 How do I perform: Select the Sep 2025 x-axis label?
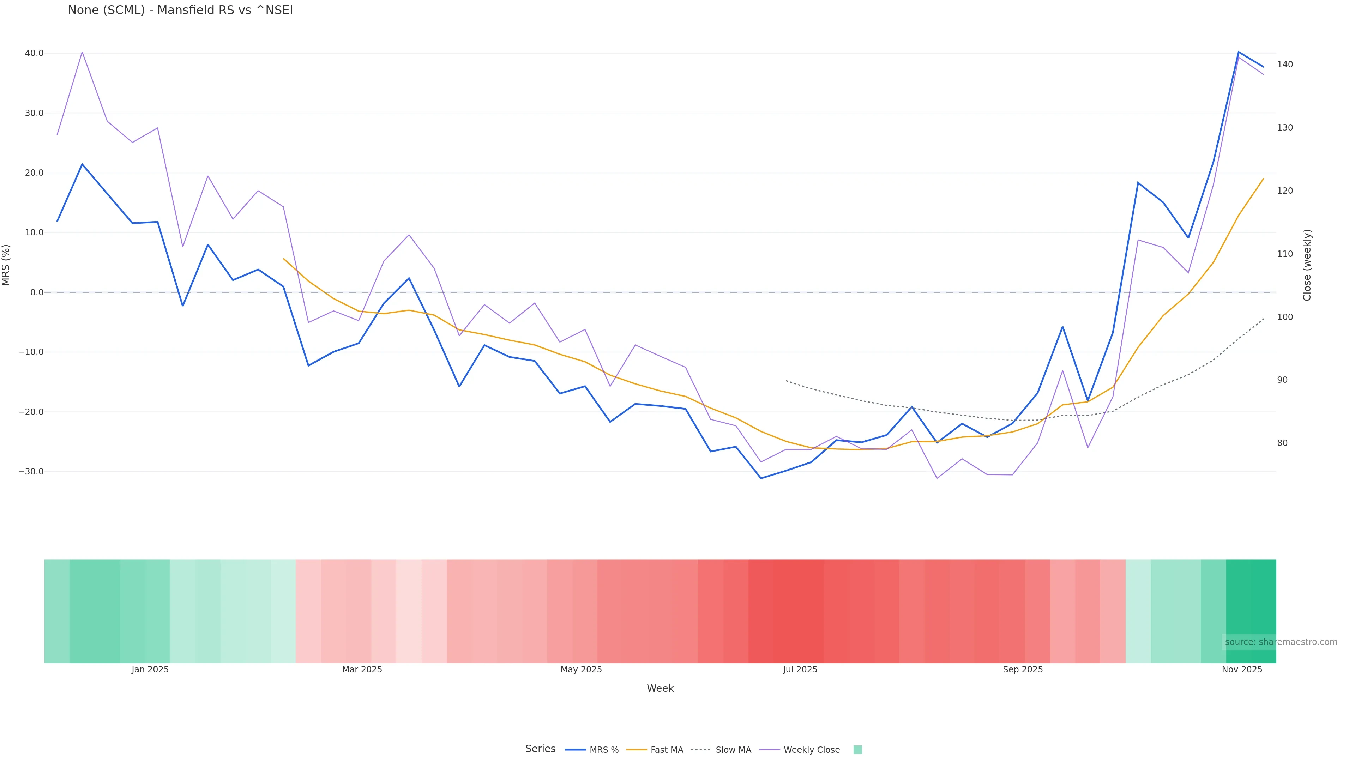[1023, 670]
